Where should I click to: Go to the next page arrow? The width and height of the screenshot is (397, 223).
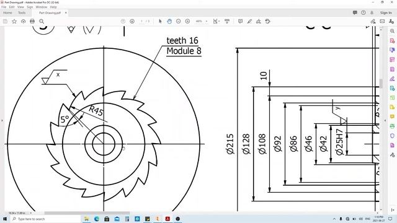click(x=132, y=22)
